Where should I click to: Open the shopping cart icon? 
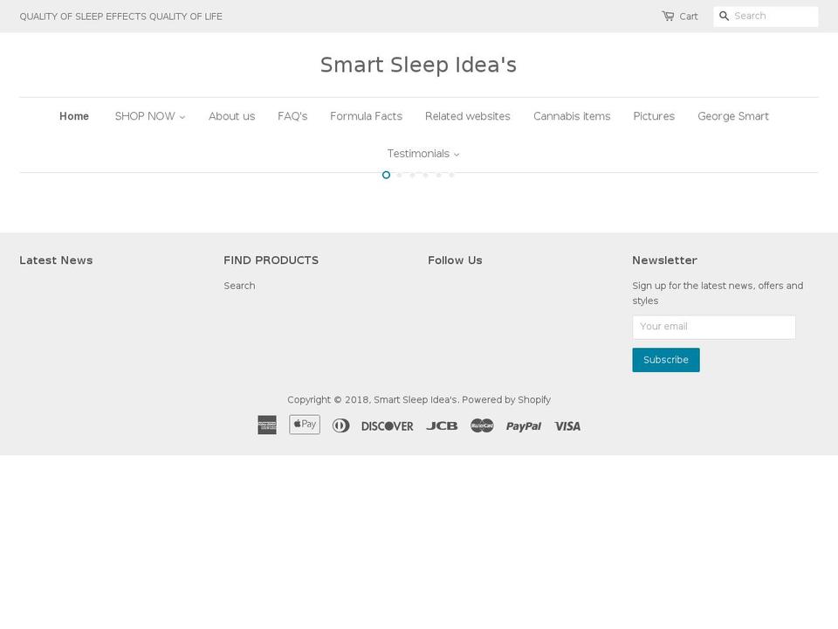pyautogui.click(x=668, y=16)
